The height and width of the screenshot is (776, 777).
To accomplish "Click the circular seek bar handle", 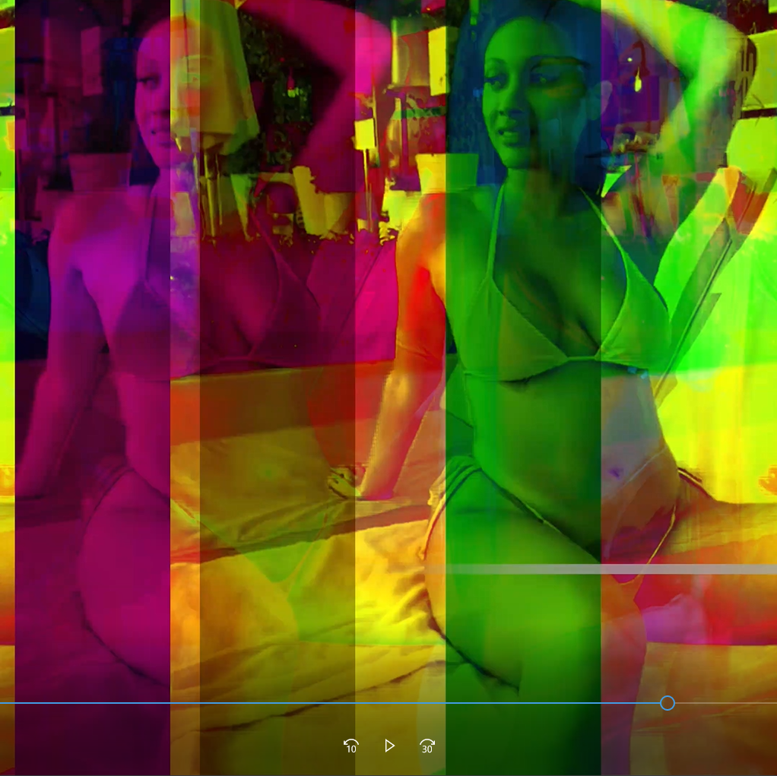I will coord(667,703).
